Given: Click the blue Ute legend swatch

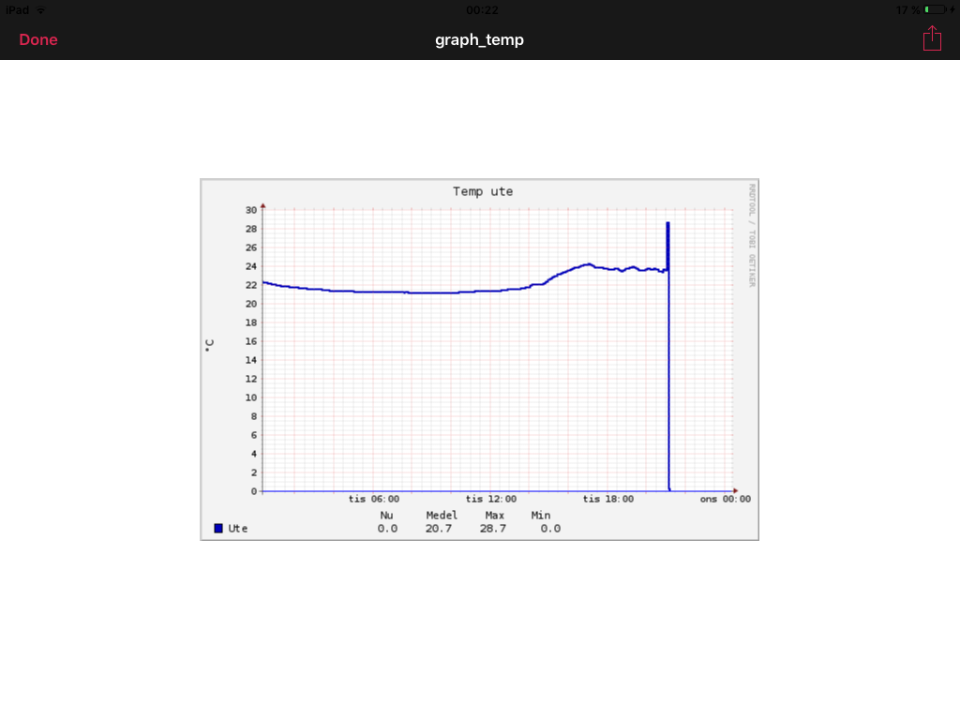Looking at the screenshot, I should 218,529.
